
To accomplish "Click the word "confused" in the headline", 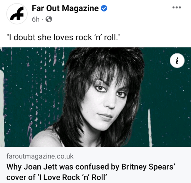I will (92, 167).
